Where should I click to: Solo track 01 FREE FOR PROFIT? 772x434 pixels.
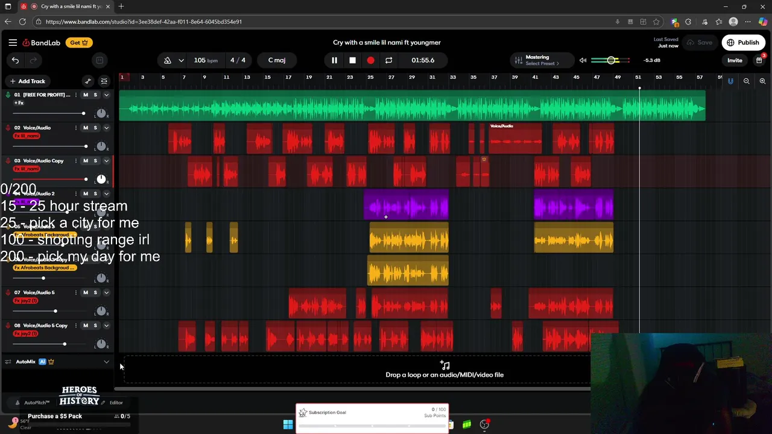point(95,95)
